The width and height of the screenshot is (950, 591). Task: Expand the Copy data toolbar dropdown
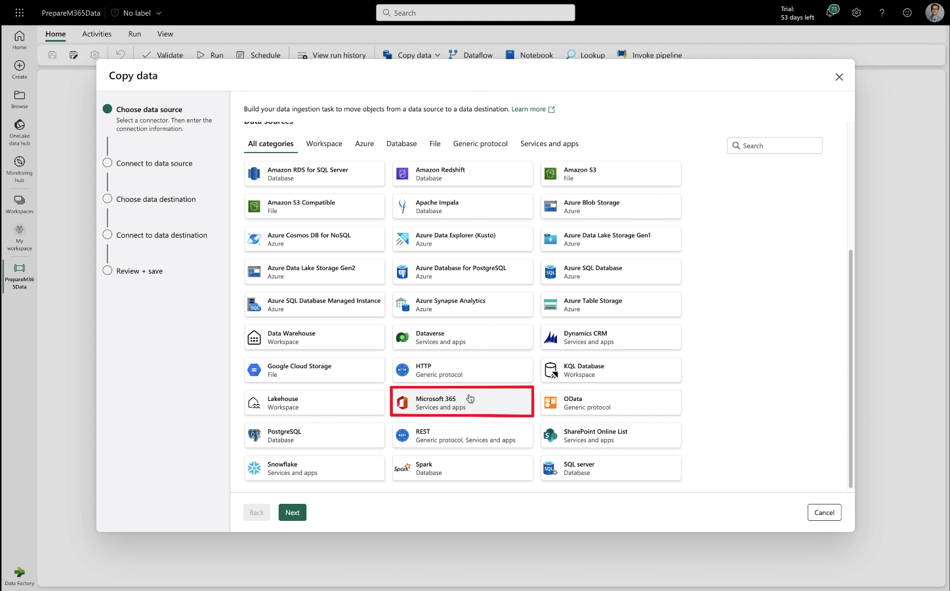pos(438,55)
